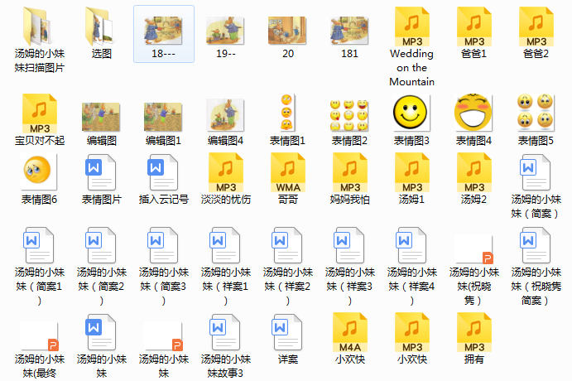Select the 宝贝对不起 MP3 file
The image size is (572, 381).
click(40, 113)
